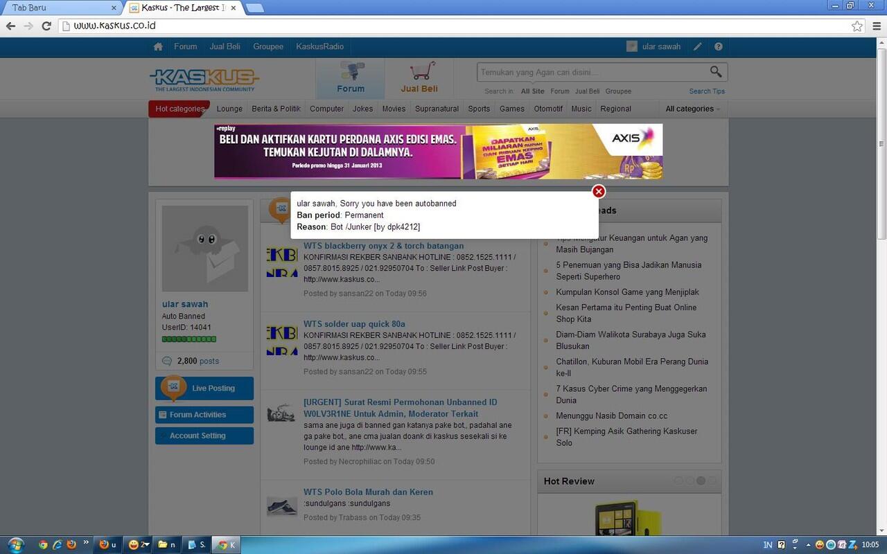Select All Site search scope
This screenshot has height=554, width=887.
click(533, 91)
